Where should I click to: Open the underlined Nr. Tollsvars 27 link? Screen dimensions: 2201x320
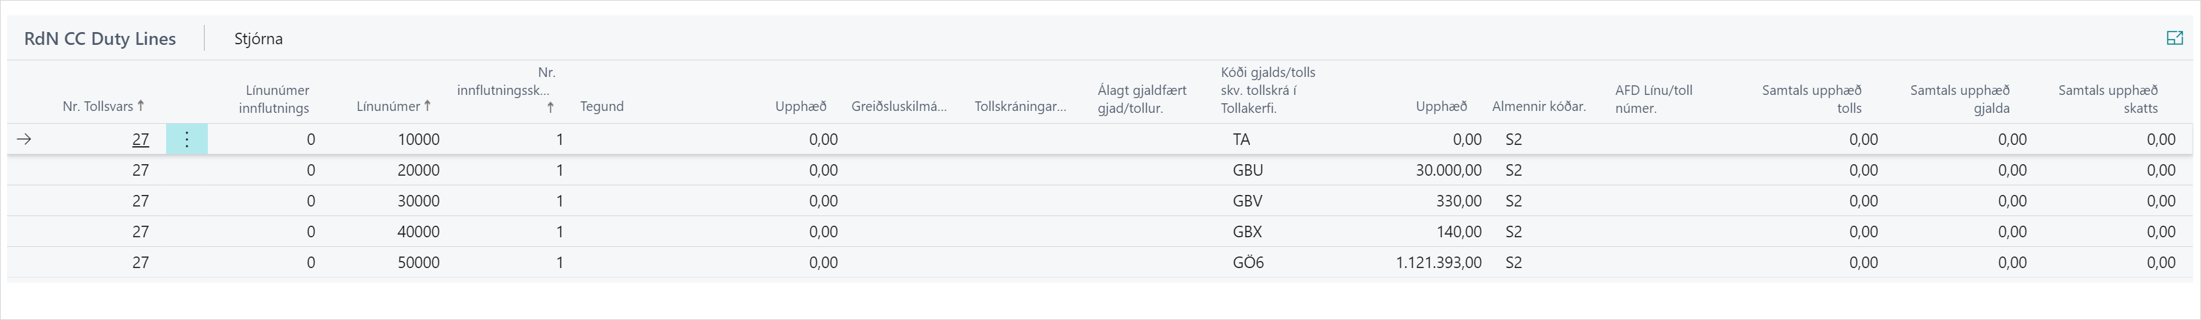coord(140,139)
